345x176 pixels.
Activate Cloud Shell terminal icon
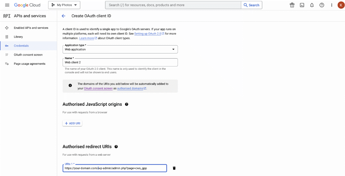302,5
